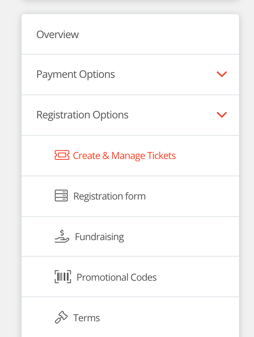Click blank area right of Terms row
254x337 pixels.
coord(174,318)
